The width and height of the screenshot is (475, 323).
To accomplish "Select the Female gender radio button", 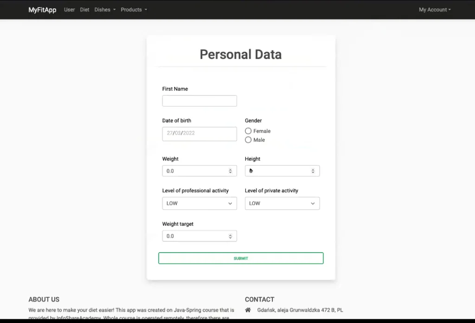I will (x=248, y=131).
